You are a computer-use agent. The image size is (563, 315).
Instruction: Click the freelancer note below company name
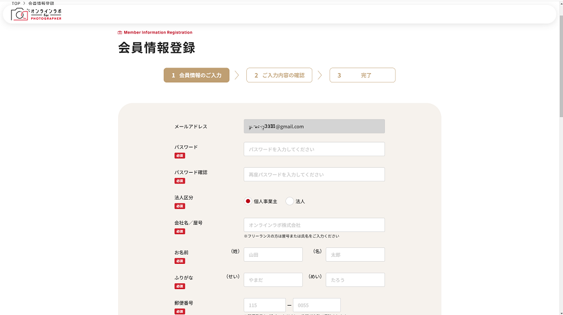pyautogui.click(x=291, y=236)
